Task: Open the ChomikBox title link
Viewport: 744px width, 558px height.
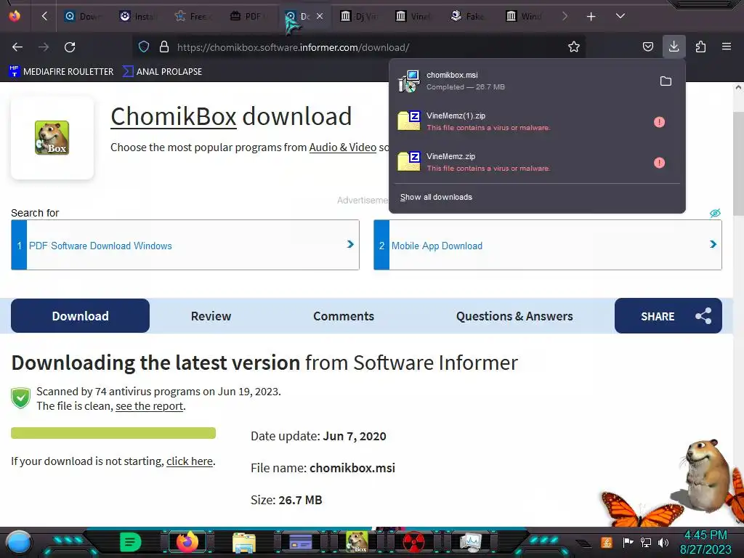Action: point(173,117)
